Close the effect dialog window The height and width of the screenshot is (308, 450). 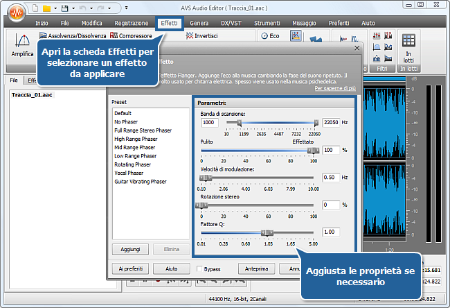(356, 49)
